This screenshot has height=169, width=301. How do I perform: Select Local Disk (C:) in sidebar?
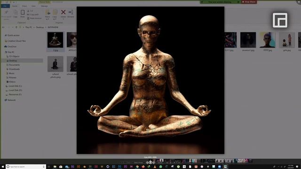click(15, 86)
